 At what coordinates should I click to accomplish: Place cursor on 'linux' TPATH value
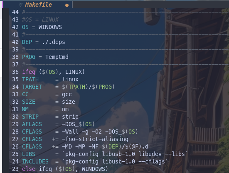[70, 79]
